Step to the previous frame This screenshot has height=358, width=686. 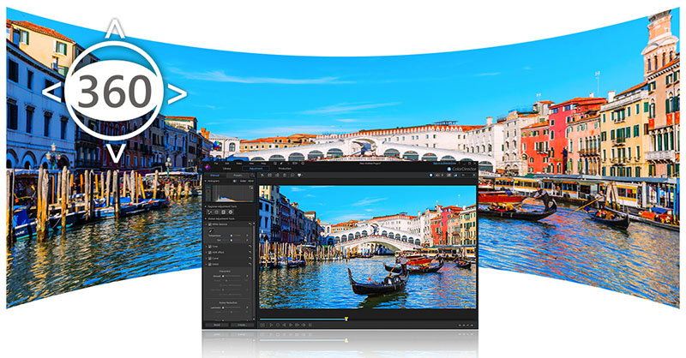(x=284, y=325)
